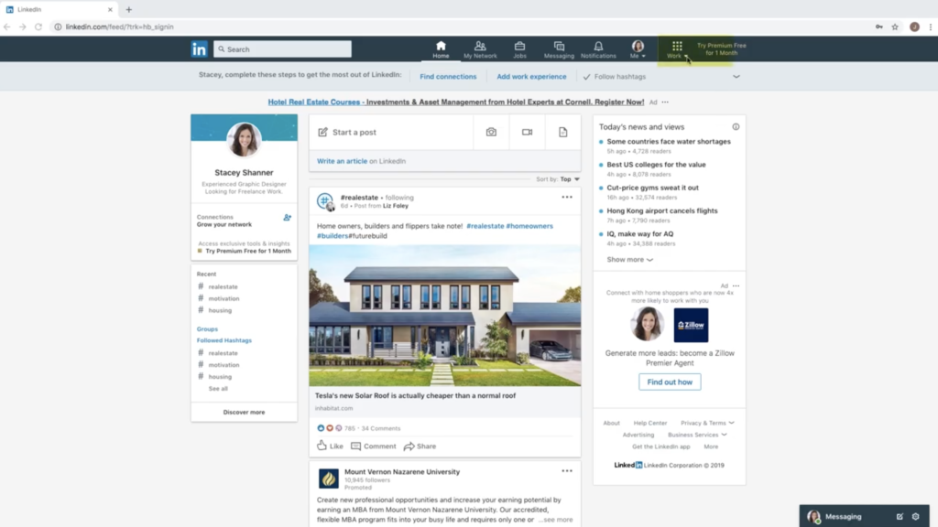Click Write an article link

[342, 161]
